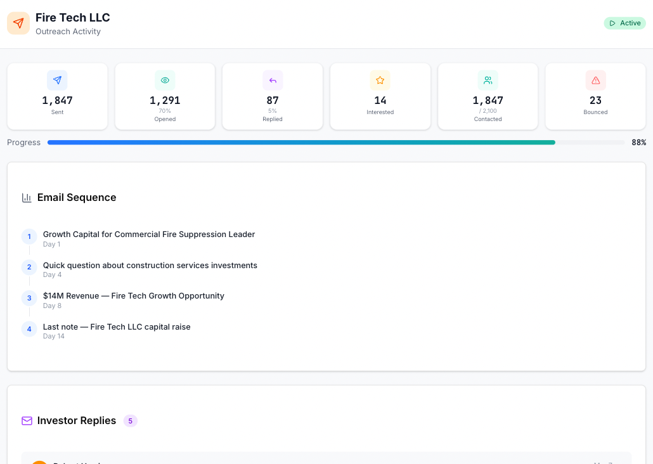Viewport: 653px width, 464px height.
Task: Click the Fire Tech LLC logo icon
Action: (x=18, y=23)
